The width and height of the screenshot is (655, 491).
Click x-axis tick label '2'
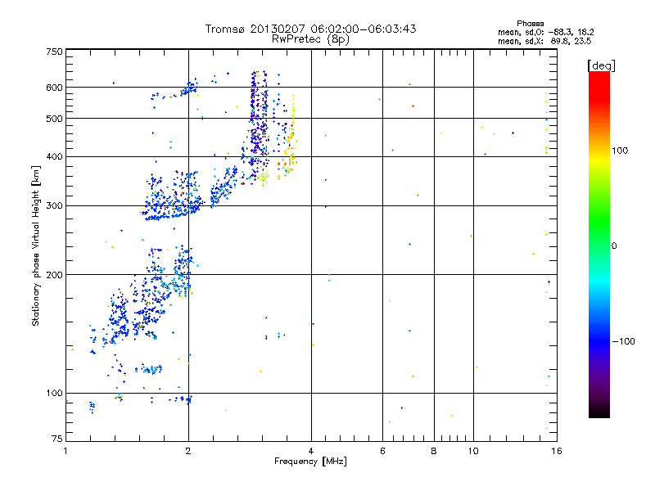tap(188, 451)
